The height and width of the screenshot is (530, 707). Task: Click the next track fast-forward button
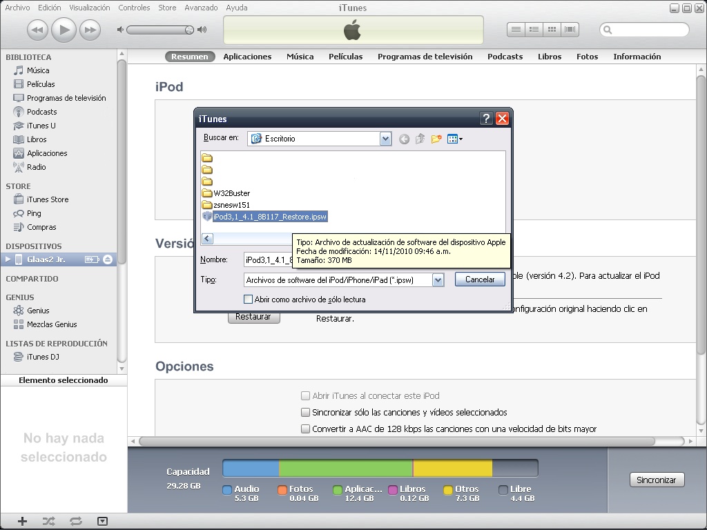[90, 30]
